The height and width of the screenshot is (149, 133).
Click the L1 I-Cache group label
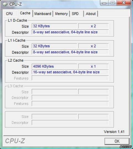pyautogui.click(x=17, y=40)
